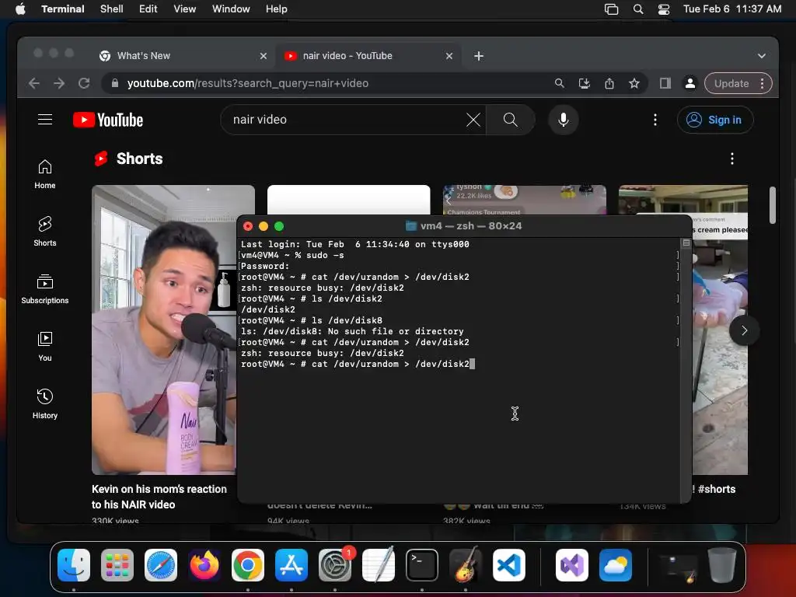Open Control Center in menu bar
This screenshot has height=597, width=796.
[664, 9]
